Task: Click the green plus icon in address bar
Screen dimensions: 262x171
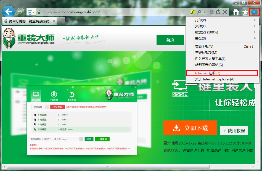Action: click(193, 12)
